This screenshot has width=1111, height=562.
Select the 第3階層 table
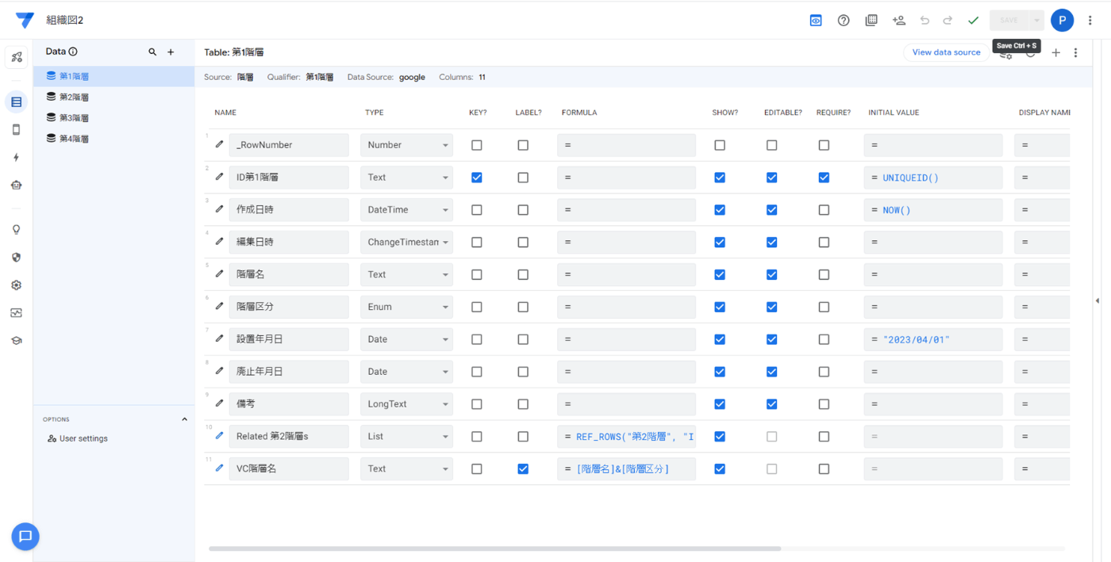[x=114, y=117]
